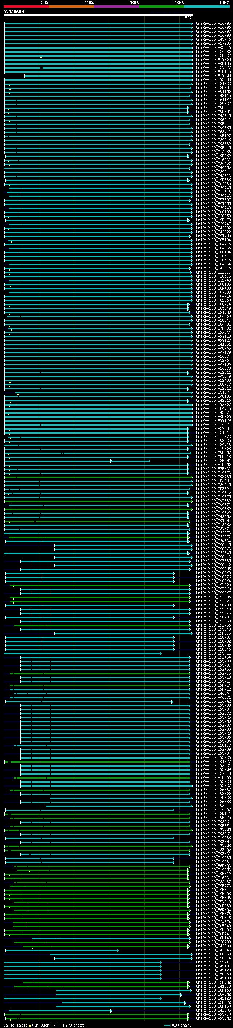Open hit UniRef100_P10795
233x1028 pixels.
pos(213,24)
